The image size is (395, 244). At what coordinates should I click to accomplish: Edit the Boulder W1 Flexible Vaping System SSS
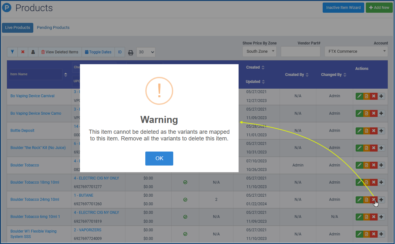(x=359, y=234)
